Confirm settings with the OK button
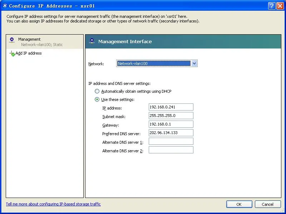 pos(239,204)
